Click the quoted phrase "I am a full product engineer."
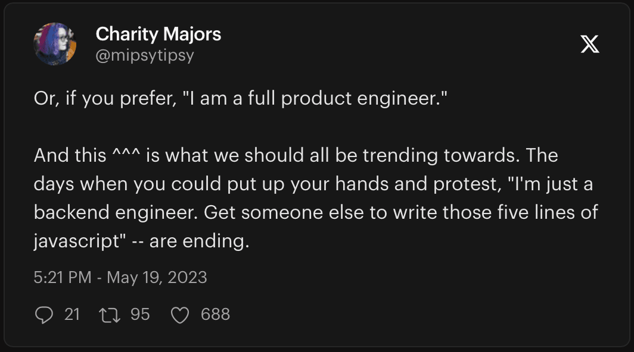The width and height of the screenshot is (634, 352). coord(315,99)
